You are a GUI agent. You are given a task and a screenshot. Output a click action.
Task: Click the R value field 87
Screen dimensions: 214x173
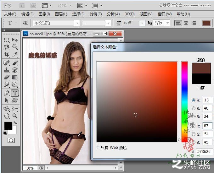click(207, 126)
